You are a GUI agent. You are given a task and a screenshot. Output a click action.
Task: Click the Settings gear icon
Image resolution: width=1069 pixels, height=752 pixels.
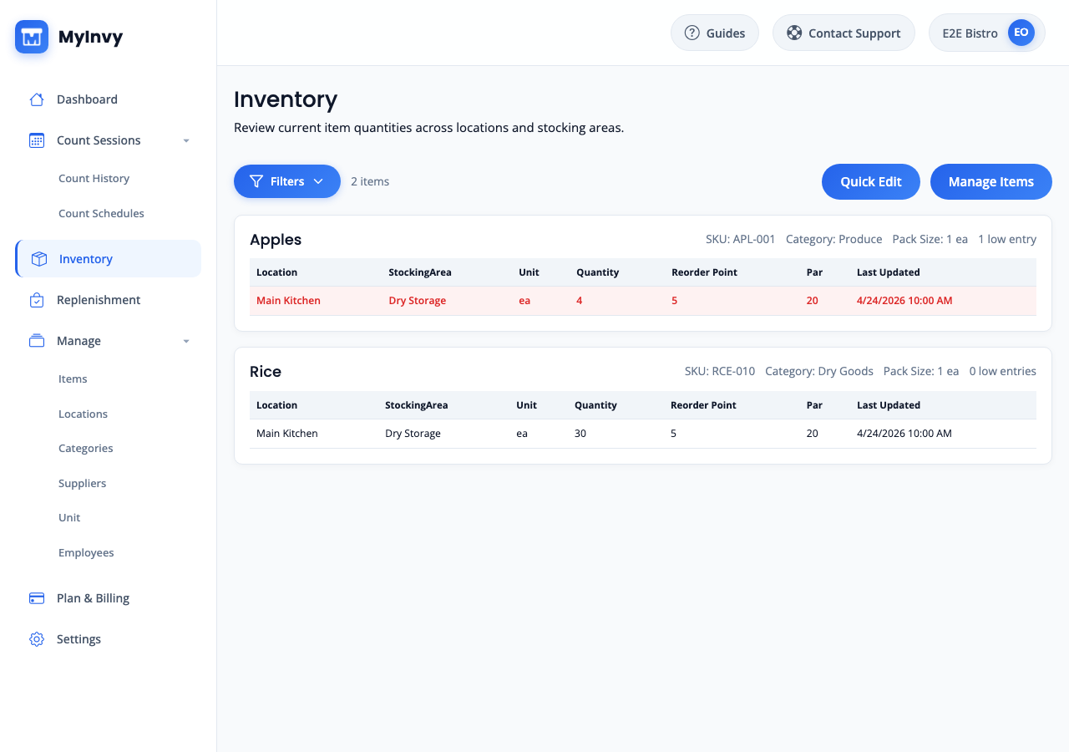(37, 639)
